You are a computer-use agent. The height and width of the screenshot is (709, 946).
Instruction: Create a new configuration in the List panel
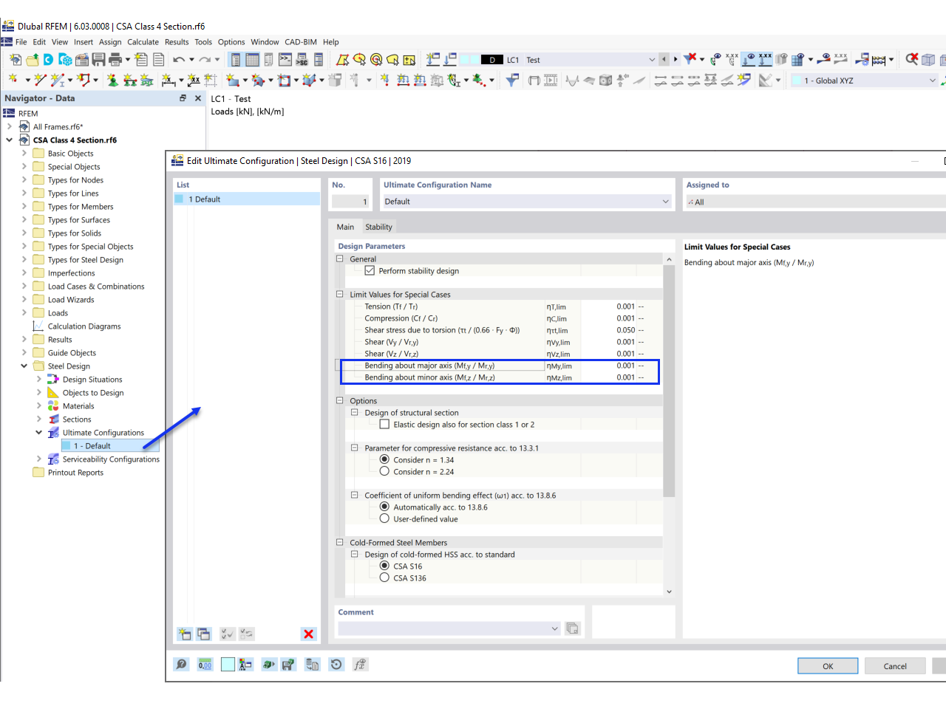pyautogui.click(x=184, y=634)
